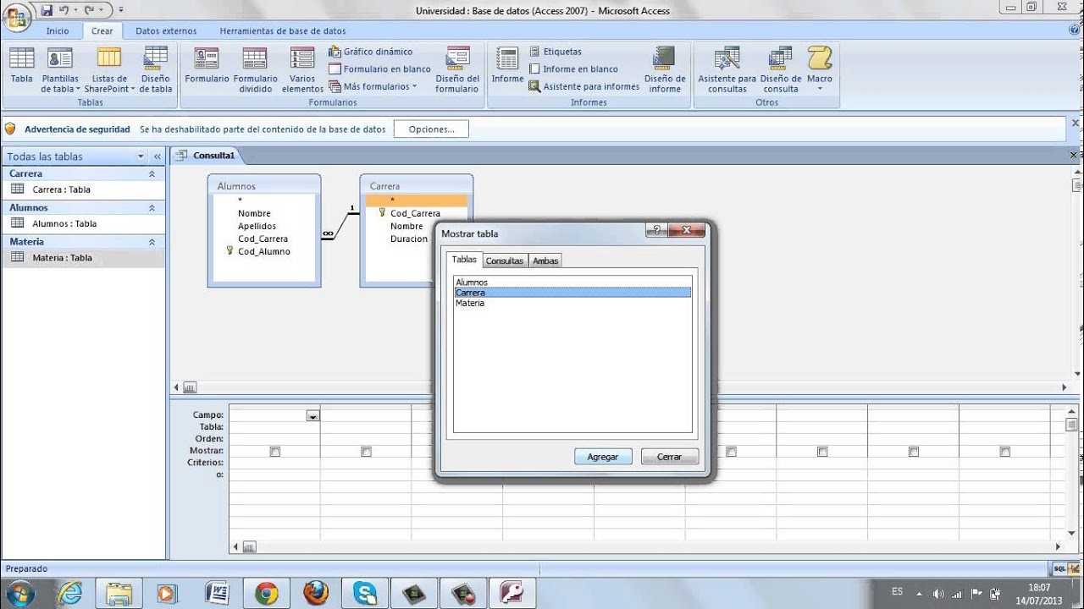Viewport: 1084px width, 609px height.
Task: Open Herramientas de base de datos tab
Action: point(283,31)
